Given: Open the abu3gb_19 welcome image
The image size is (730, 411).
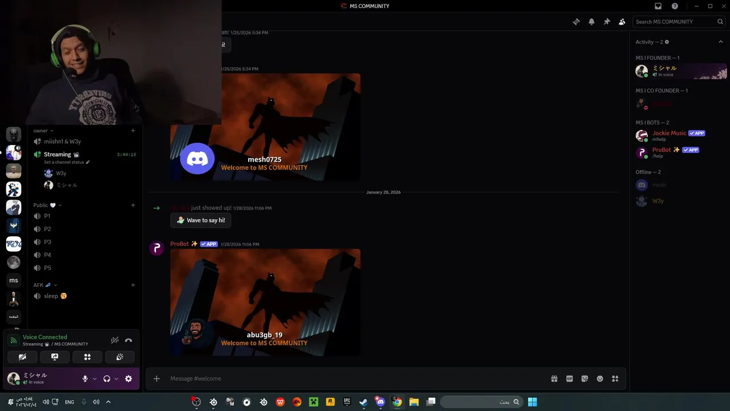Looking at the screenshot, I should click(265, 303).
